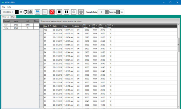The width and height of the screenshot is (181, 109).
Task: Filter the Ch2 Unit column
Action: [x=113, y=26]
